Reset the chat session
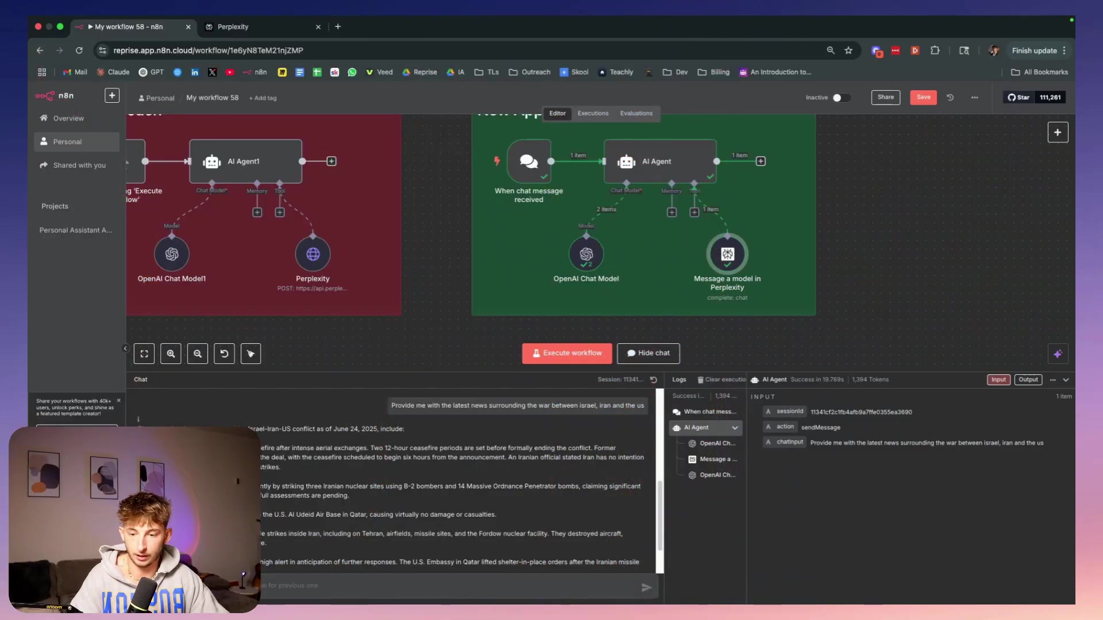The width and height of the screenshot is (1103, 620). pyautogui.click(x=653, y=380)
